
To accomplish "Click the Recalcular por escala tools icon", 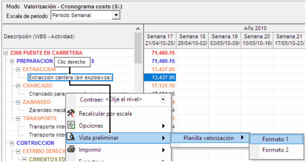I will (x=71, y=113).
